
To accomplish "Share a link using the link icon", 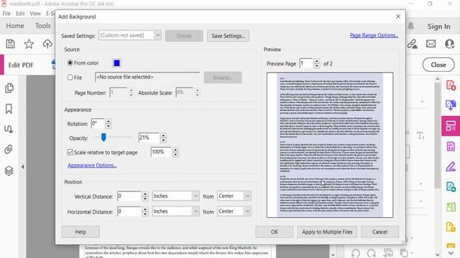I will [x=412, y=44].
